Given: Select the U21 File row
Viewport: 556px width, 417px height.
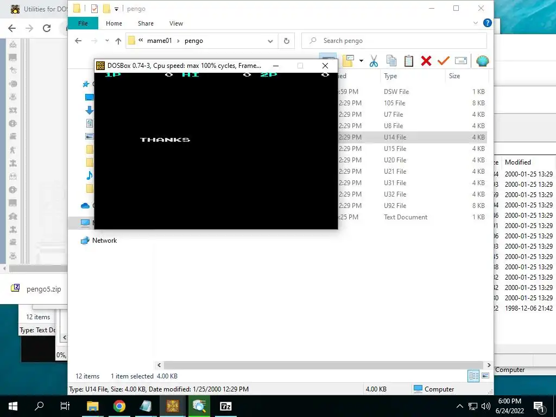Looking at the screenshot, I should (x=412, y=171).
